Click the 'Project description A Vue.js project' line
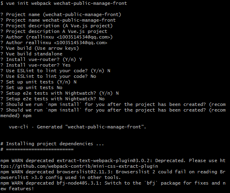This screenshot has height=193, width=230. [54, 31]
